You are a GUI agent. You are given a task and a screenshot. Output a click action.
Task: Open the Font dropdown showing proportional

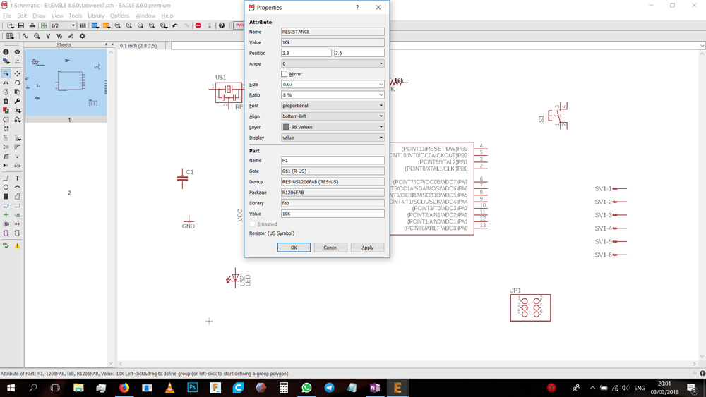[333, 106]
